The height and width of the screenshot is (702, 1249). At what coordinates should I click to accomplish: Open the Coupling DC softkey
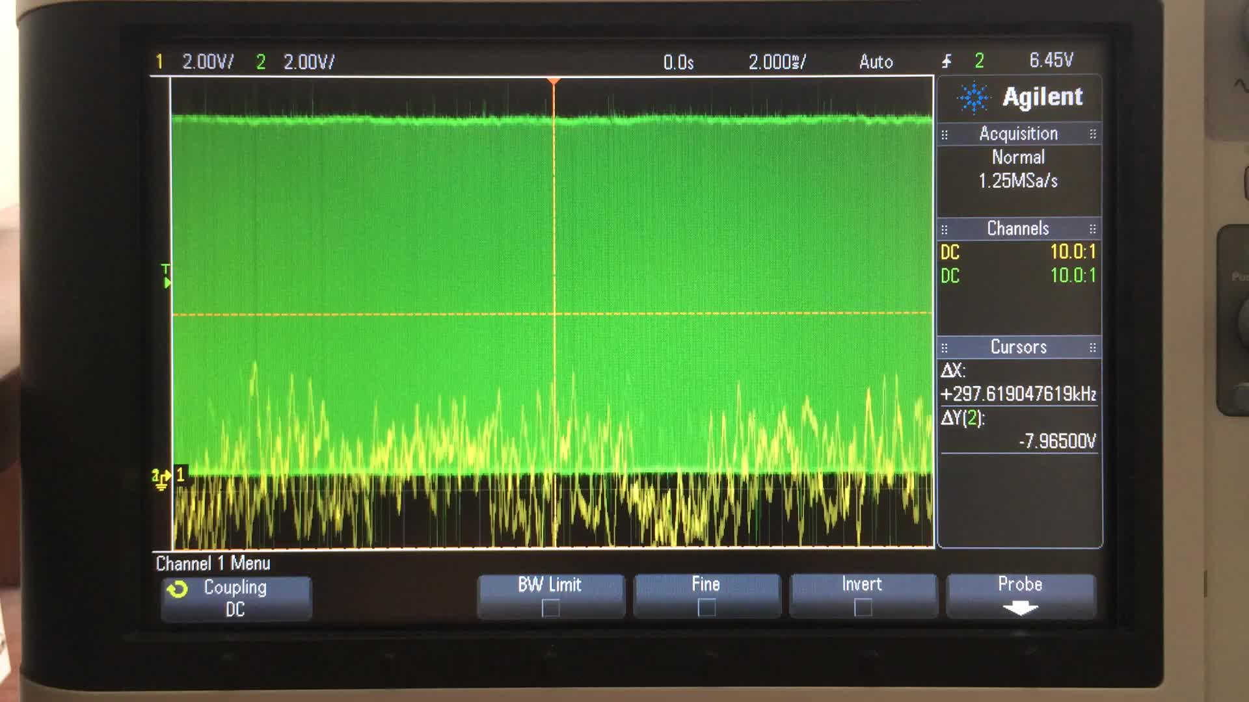236,598
